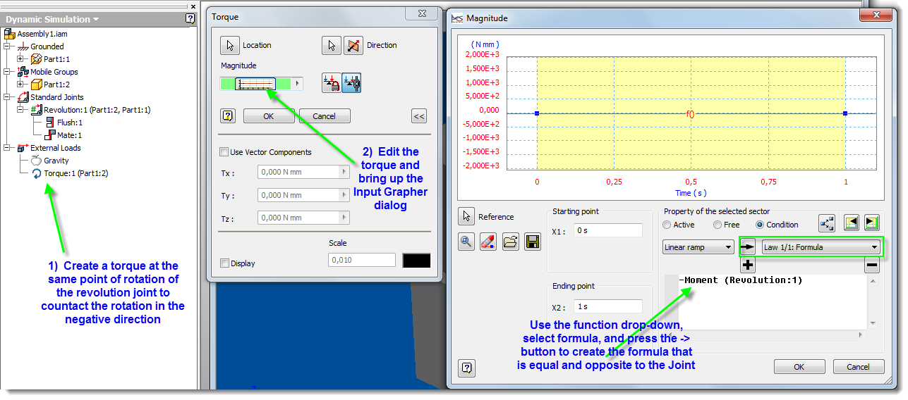Click the formula box vertical scrollbar down arrow
Screen dimensions: 908x400
click(x=873, y=324)
